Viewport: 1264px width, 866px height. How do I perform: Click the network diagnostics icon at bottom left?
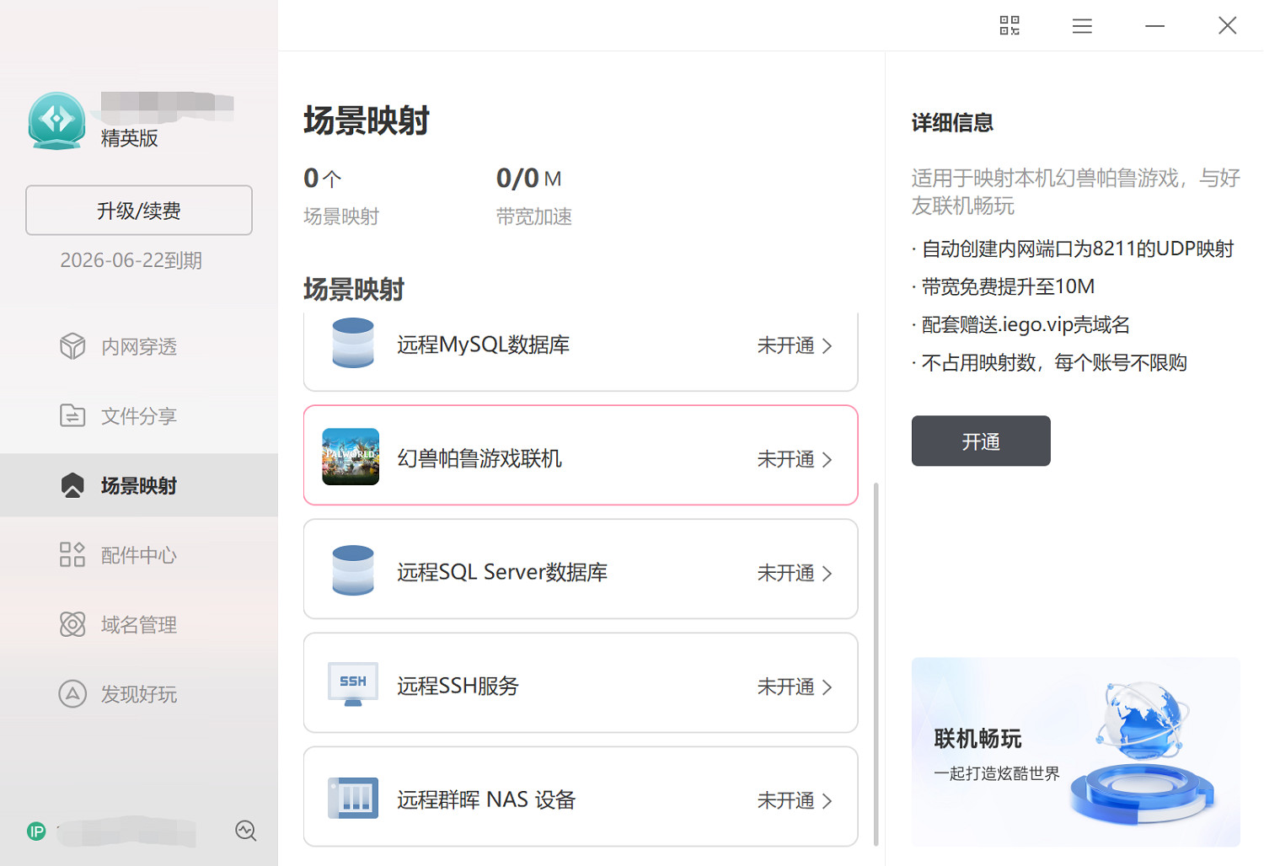[245, 831]
